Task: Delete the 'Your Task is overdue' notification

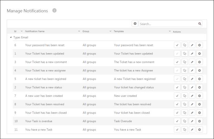Action: tap(200, 121)
